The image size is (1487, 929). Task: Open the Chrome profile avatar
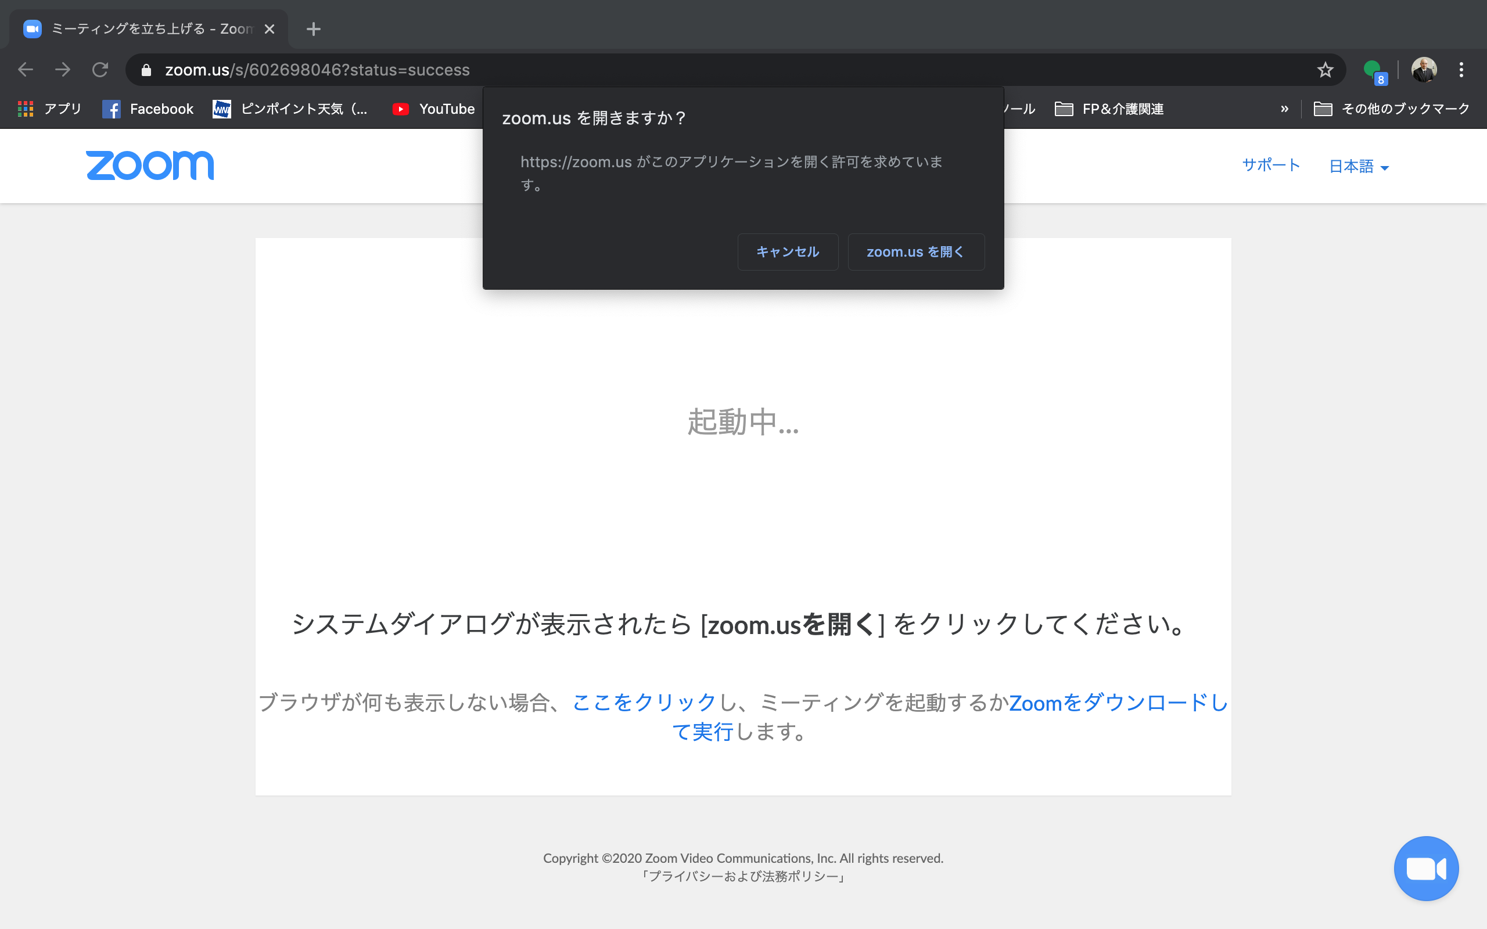tap(1424, 70)
